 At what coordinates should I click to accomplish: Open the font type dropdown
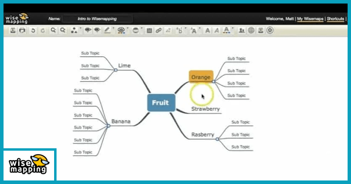pos(180,30)
